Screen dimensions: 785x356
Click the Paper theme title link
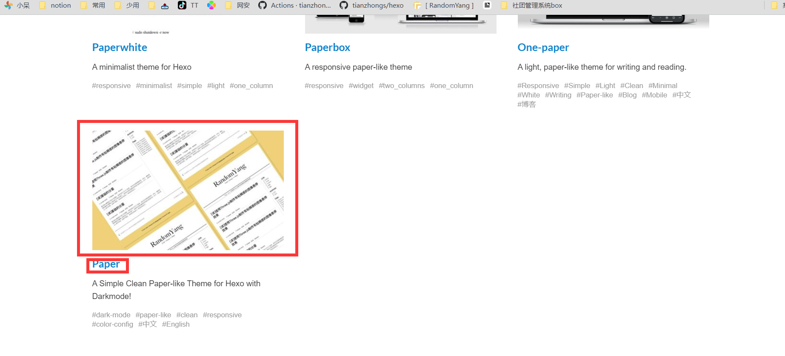(106, 264)
